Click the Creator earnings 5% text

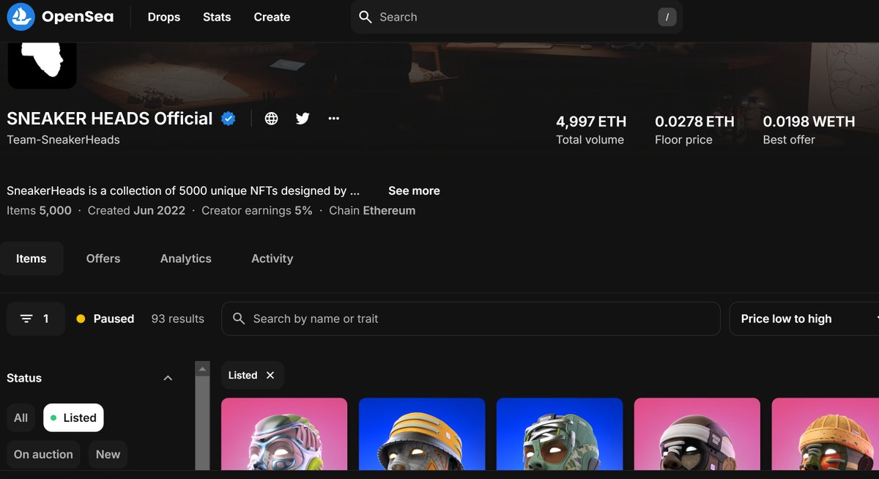[257, 210]
